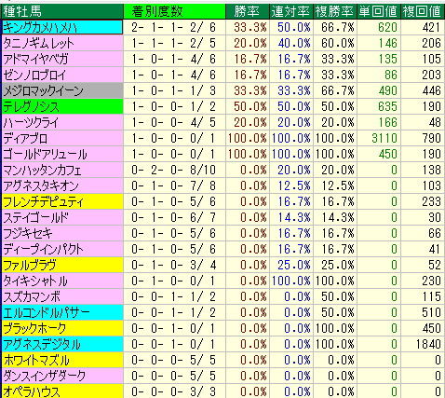Click キングカメハメハ's 620 単回値 value
The width and height of the screenshot is (445, 398).
pyautogui.click(x=387, y=27)
